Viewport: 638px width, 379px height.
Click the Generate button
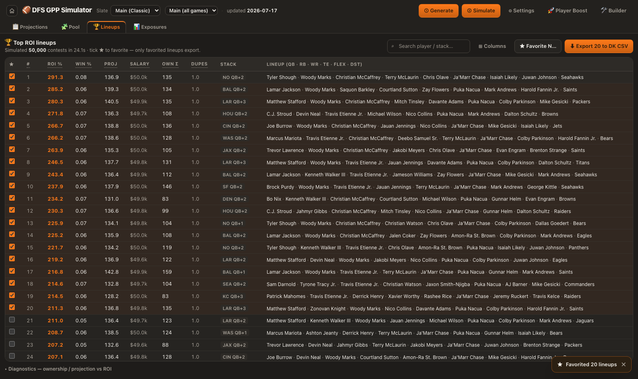click(x=439, y=11)
